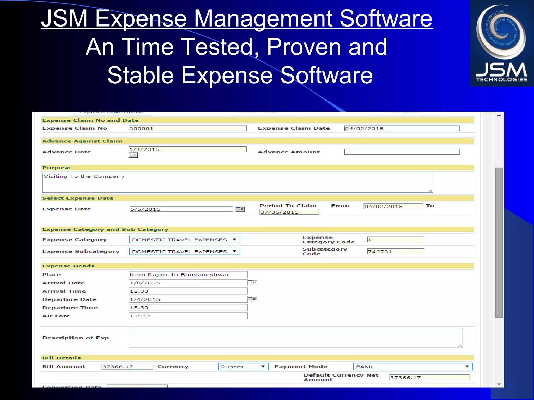Click the Subcategory Code field 740701
The width and height of the screenshot is (534, 400).
click(x=396, y=252)
